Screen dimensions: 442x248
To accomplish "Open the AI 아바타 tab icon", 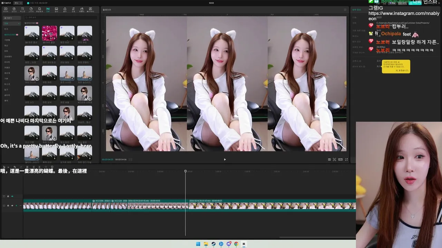I will [90, 10].
